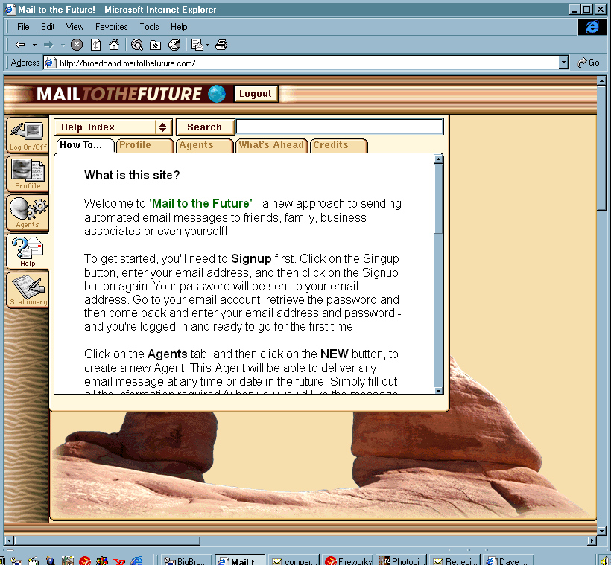Select the Agents sidebar icon with gears
Viewport: 611px width, 565px height.
(28, 213)
